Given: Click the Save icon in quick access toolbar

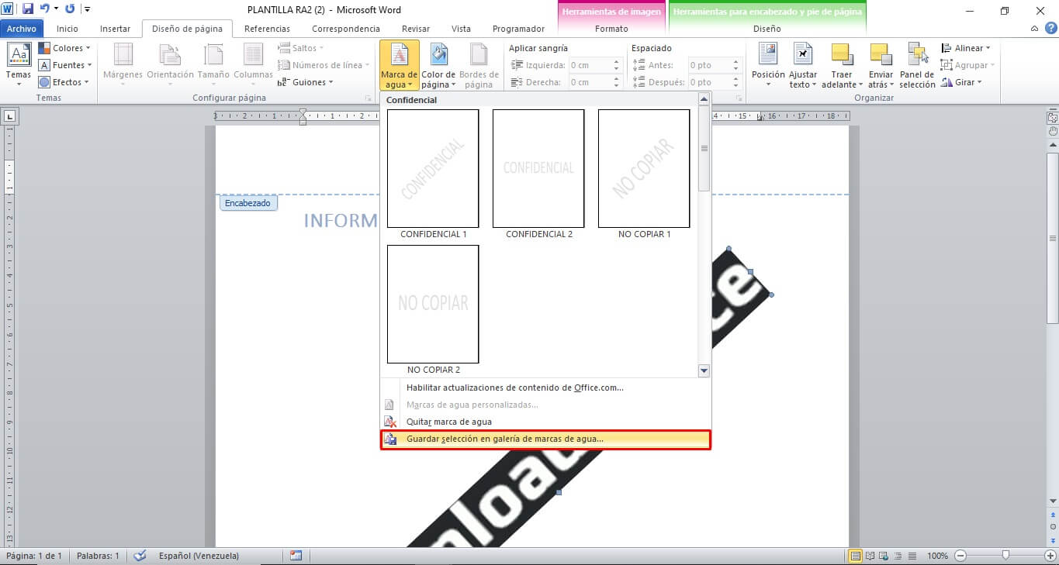Looking at the screenshot, I should [28, 9].
